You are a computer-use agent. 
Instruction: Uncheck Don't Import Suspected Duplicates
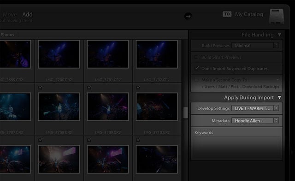tap(197, 68)
